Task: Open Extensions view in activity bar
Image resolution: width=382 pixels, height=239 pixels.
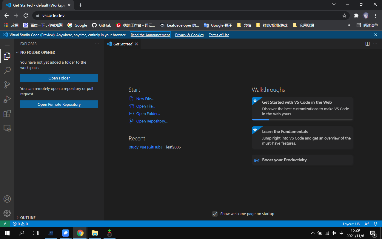Action: click(7, 114)
